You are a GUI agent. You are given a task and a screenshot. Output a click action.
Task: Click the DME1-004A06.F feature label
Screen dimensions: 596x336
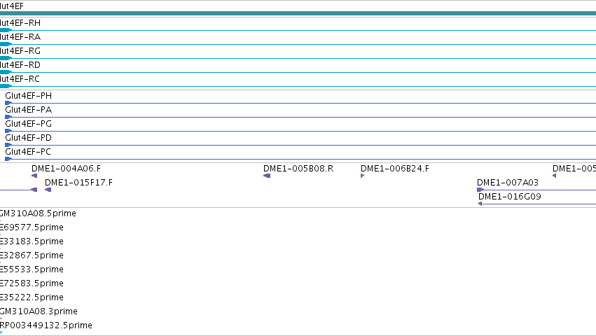click(66, 169)
